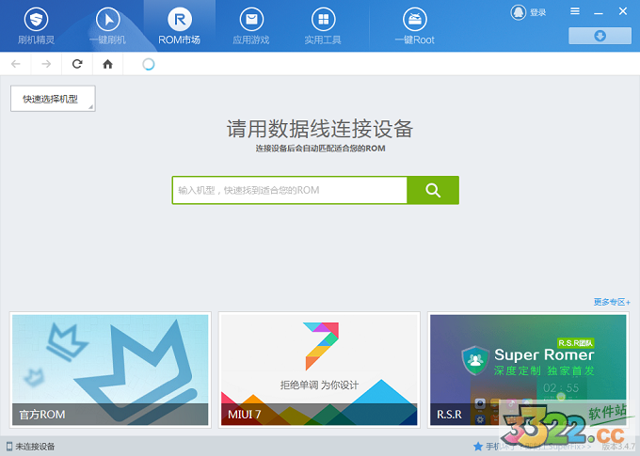Minimize the application window
Screen dimensions: 640x456
pyautogui.click(x=599, y=12)
